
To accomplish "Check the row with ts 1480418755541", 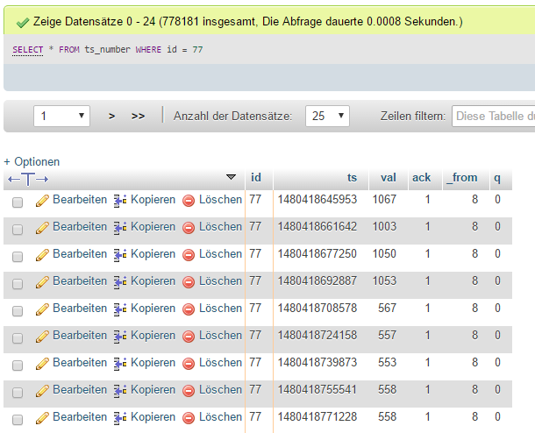I will 18,393.
